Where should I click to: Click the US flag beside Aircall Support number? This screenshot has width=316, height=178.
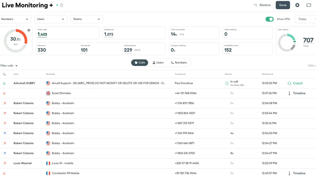48,83
